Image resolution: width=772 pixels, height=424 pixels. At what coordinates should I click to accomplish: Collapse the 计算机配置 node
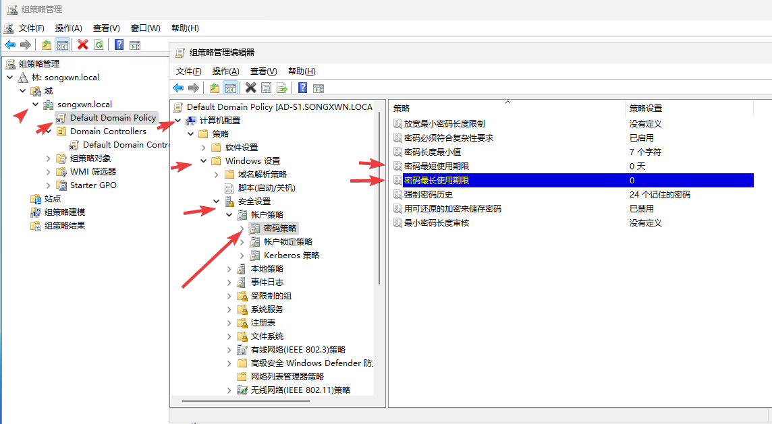[178, 120]
